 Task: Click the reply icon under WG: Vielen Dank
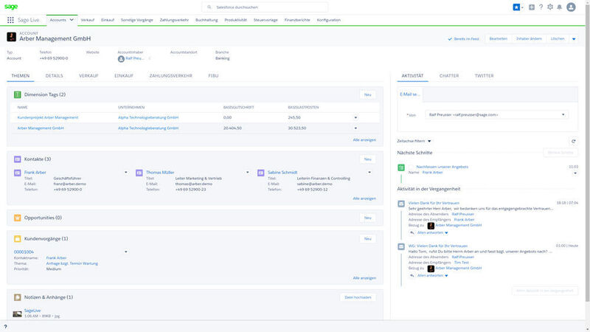click(x=412, y=275)
